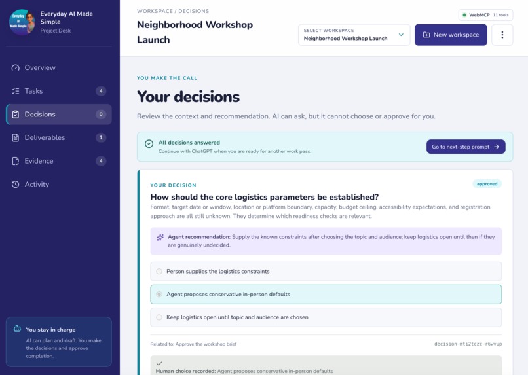
Task: Navigate to the Evidence section
Action: (x=59, y=161)
